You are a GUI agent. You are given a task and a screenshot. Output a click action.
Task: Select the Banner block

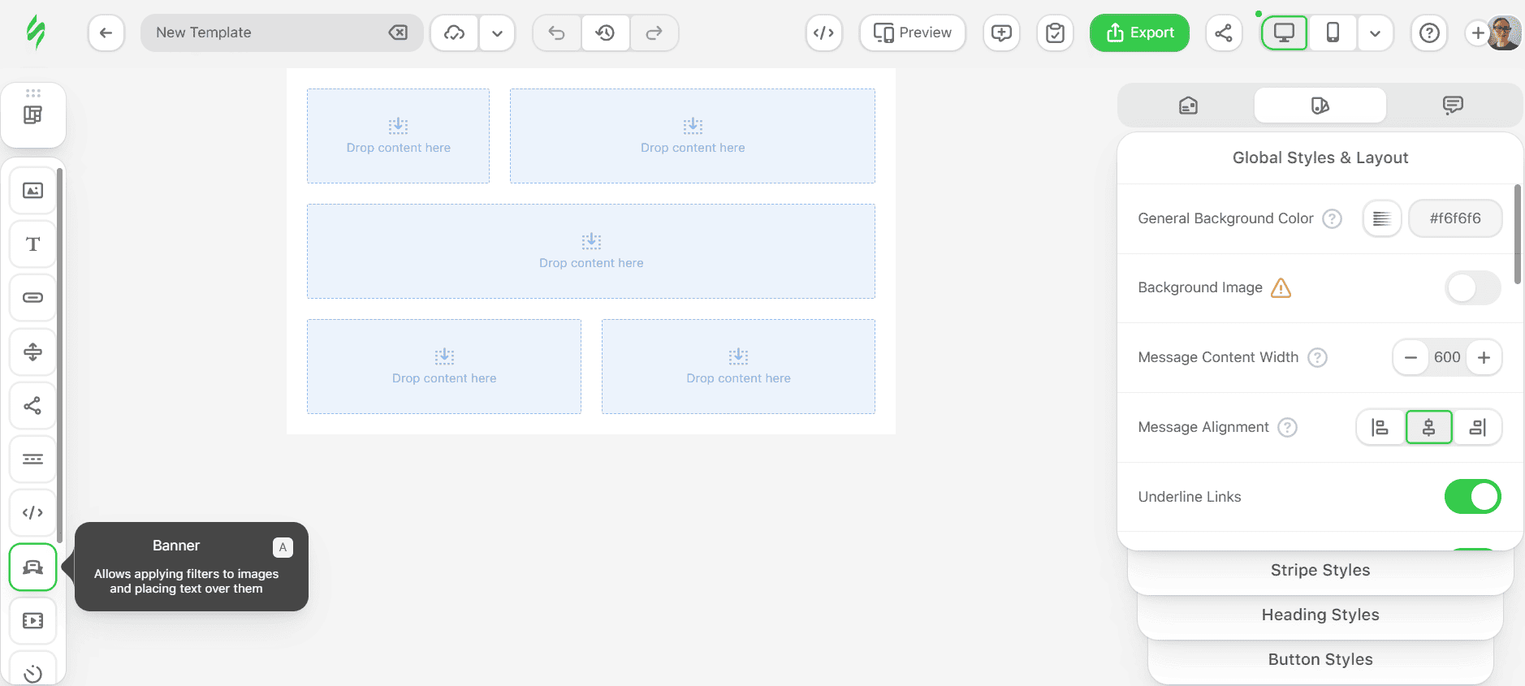pyautogui.click(x=32, y=567)
